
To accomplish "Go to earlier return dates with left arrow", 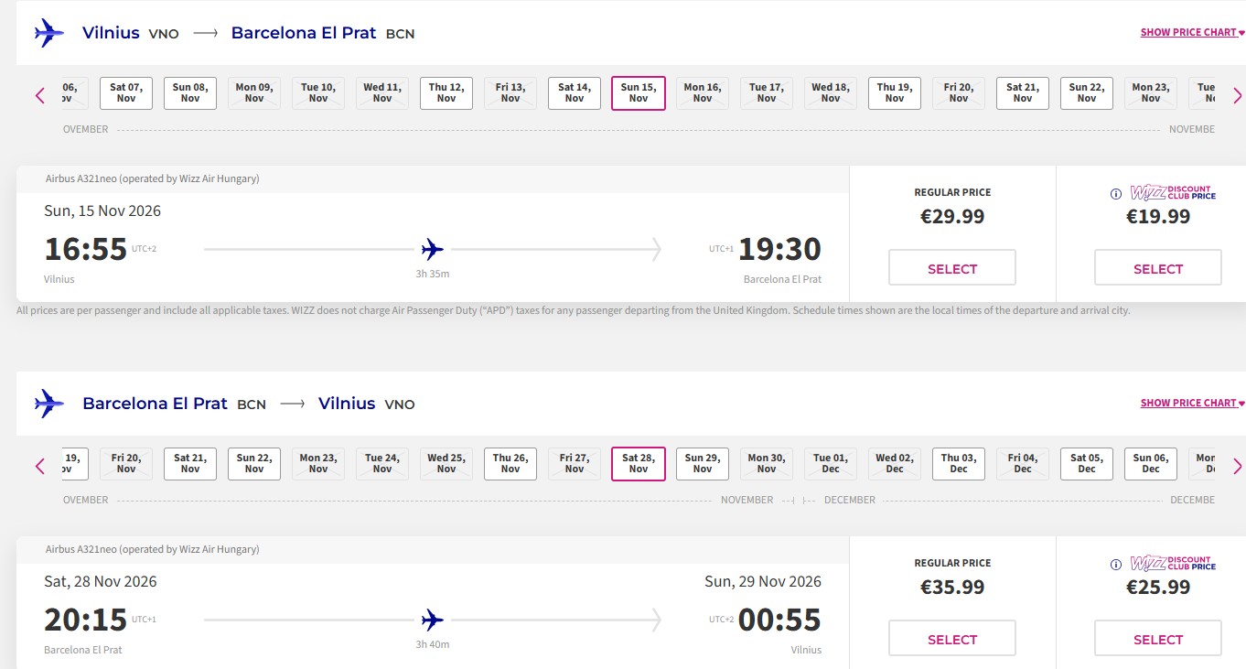I will [x=40, y=467].
